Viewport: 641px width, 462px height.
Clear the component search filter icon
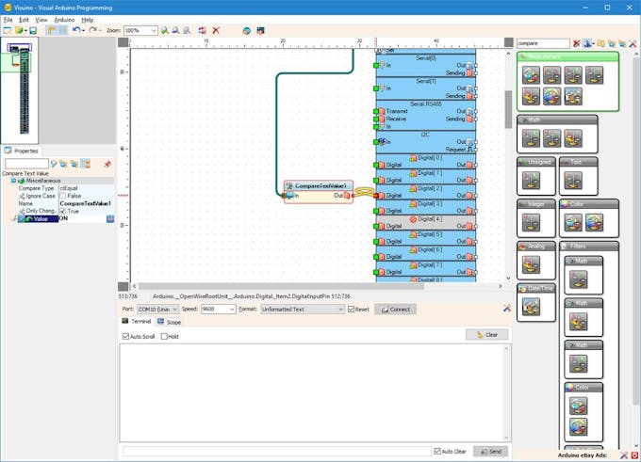click(x=577, y=43)
